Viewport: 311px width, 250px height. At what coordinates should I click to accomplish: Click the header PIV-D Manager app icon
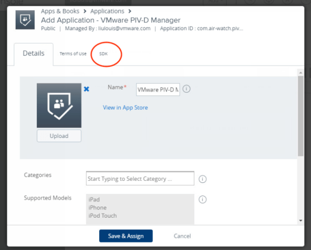(x=25, y=20)
